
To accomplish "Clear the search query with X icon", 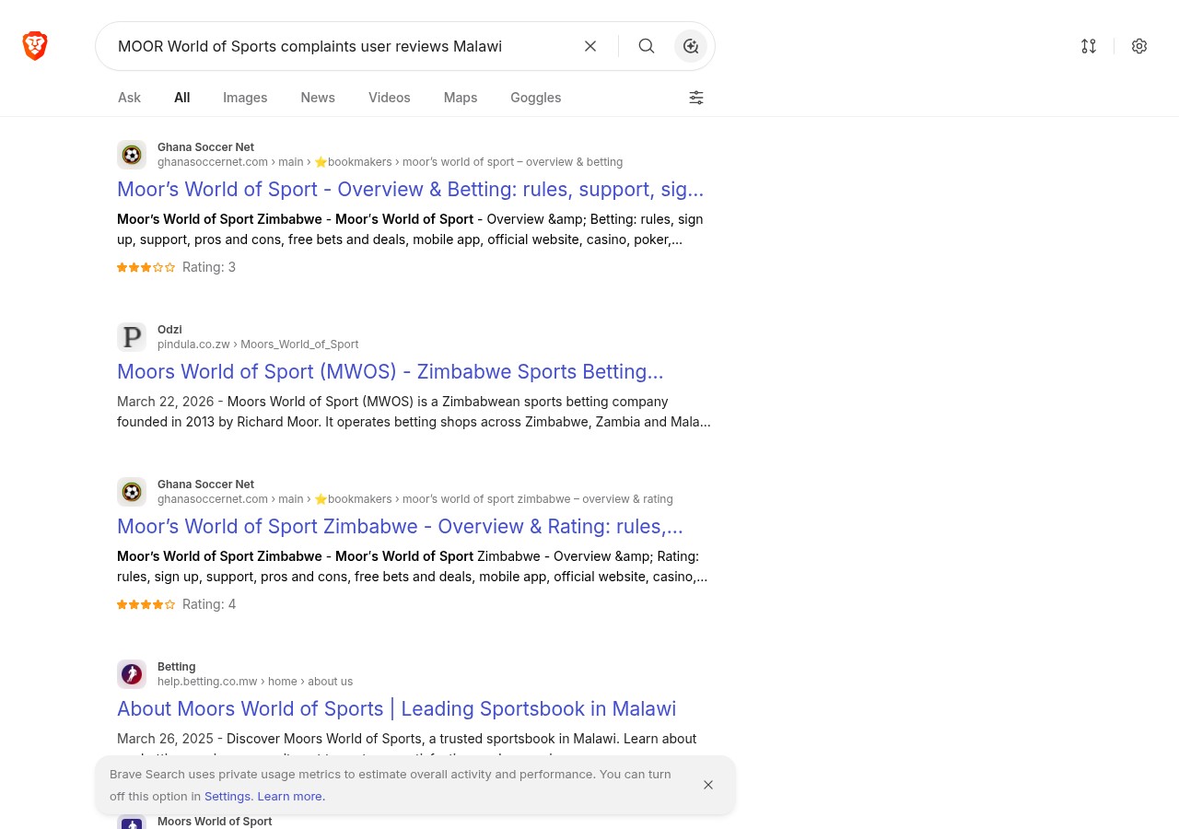I will tap(590, 46).
